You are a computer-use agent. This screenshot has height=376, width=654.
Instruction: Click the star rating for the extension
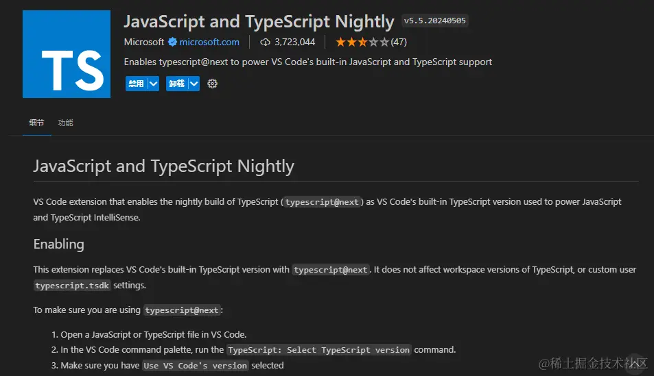pyautogui.click(x=362, y=42)
